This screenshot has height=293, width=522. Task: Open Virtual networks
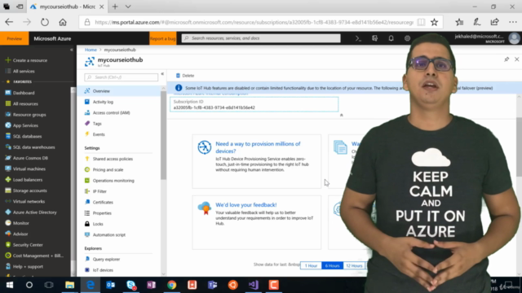click(x=25, y=201)
